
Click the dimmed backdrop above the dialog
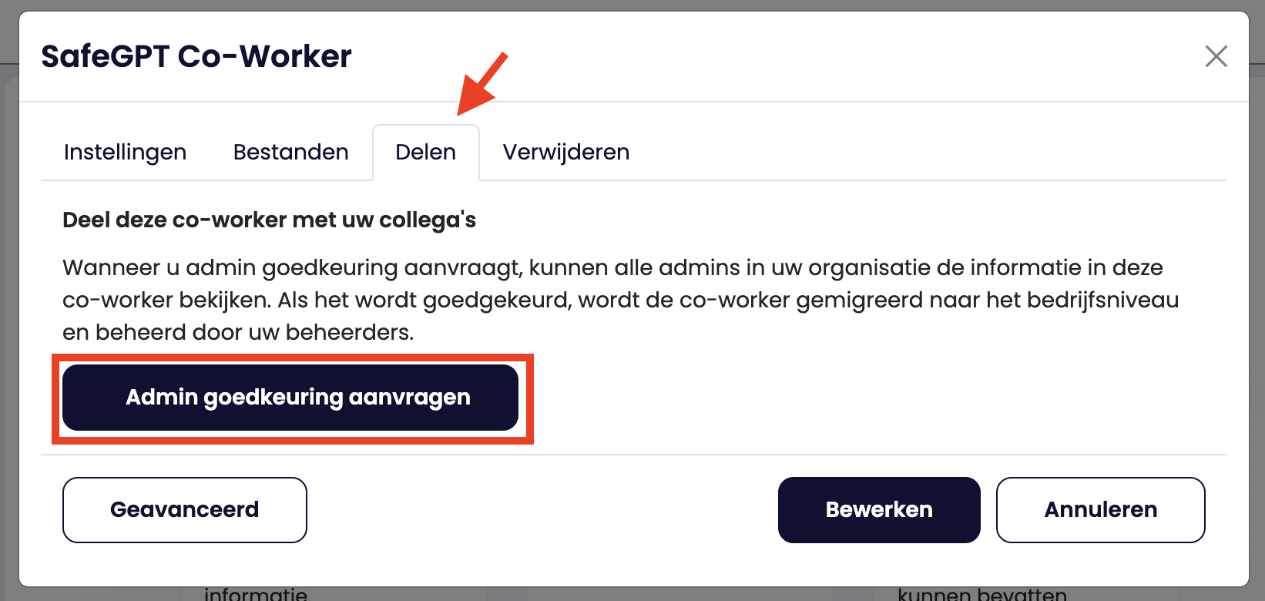pyautogui.click(x=632, y=5)
